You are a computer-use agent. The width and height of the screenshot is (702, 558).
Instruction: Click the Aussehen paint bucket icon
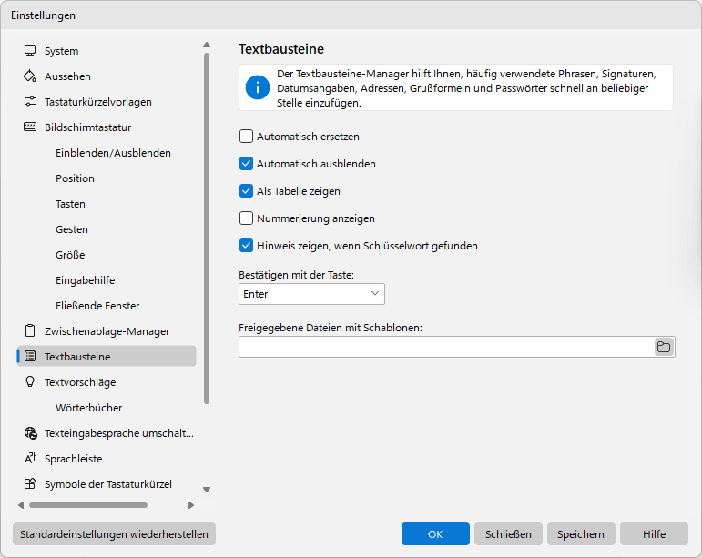pos(30,76)
